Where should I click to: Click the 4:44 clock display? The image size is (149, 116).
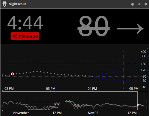pos(25,23)
